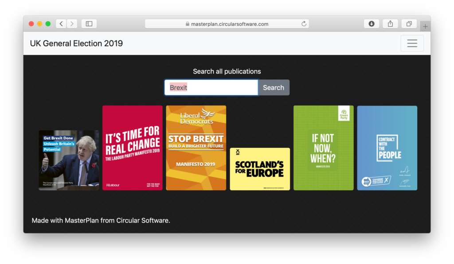The width and height of the screenshot is (454, 264).
Task: Show all tabs overview button
Action: [409, 24]
